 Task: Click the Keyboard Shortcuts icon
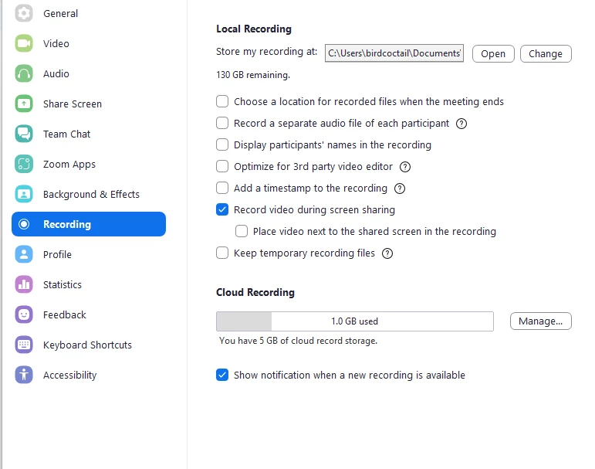tap(24, 345)
